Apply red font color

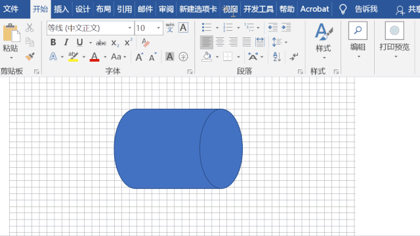94,57
